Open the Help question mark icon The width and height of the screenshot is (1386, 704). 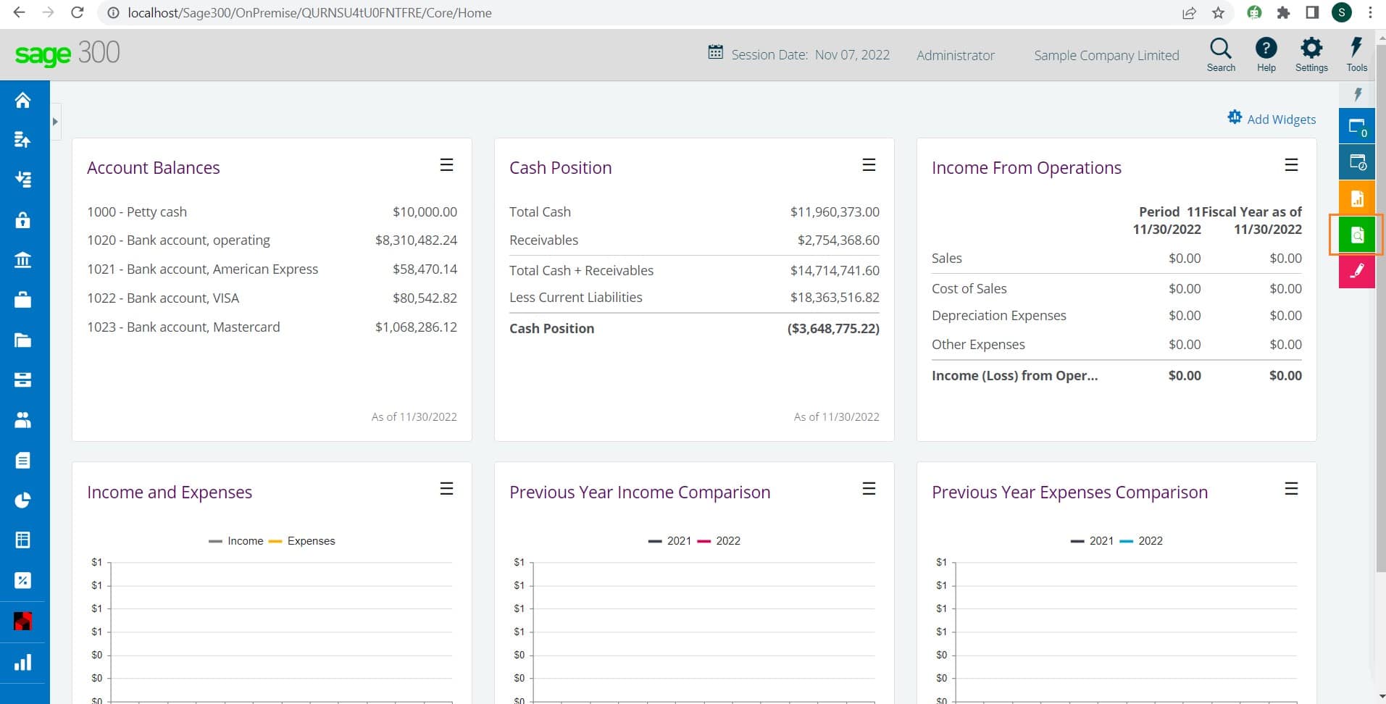[x=1266, y=55]
